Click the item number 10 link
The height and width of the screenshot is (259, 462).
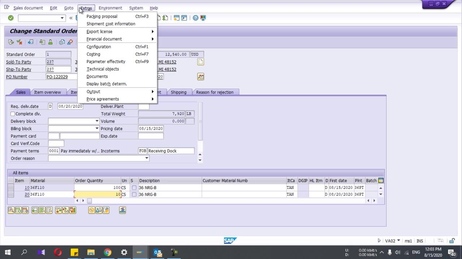[27, 188]
